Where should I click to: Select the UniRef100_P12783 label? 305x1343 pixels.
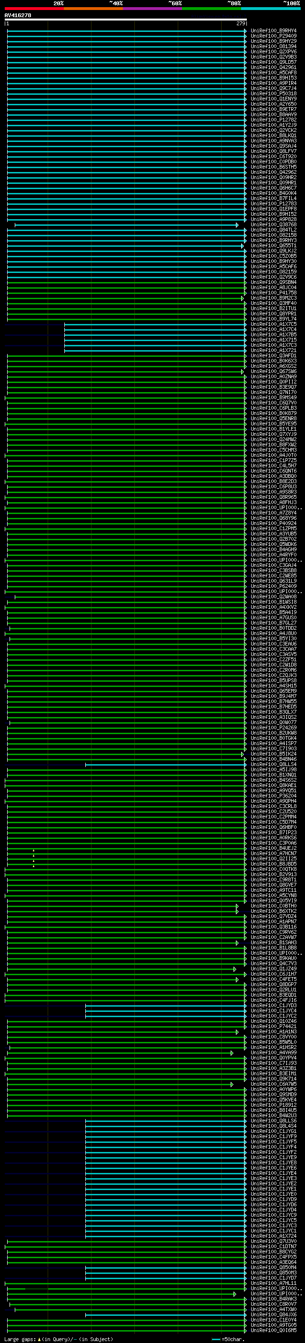(x=274, y=203)
